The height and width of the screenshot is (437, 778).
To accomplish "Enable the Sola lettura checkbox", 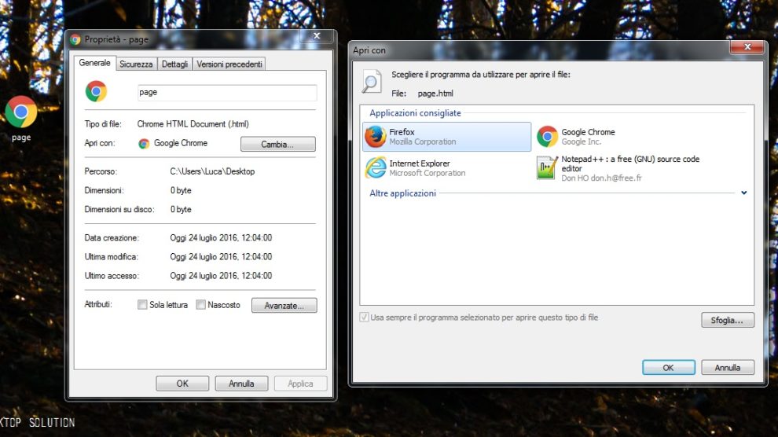I will [142, 304].
